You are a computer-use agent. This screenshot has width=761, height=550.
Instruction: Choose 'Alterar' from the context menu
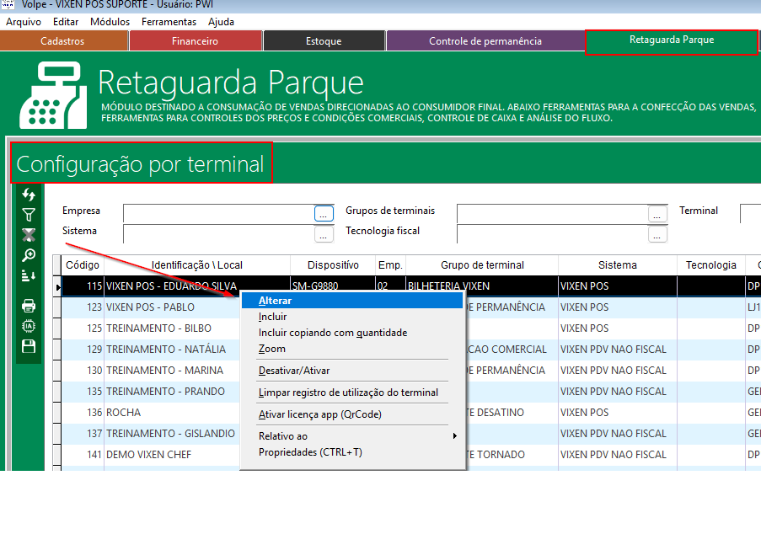(x=276, y=301)
